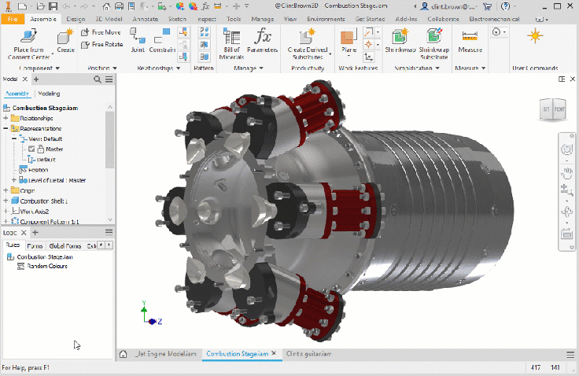Expand the Combustion Shell:1 component
The width and height of the screenshot is (579, 376).
6,201
